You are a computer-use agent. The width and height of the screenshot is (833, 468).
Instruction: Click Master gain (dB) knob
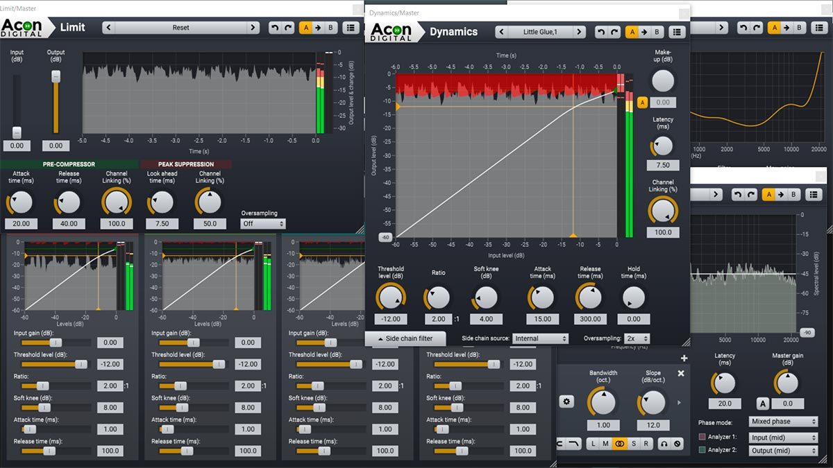(787, 382)
